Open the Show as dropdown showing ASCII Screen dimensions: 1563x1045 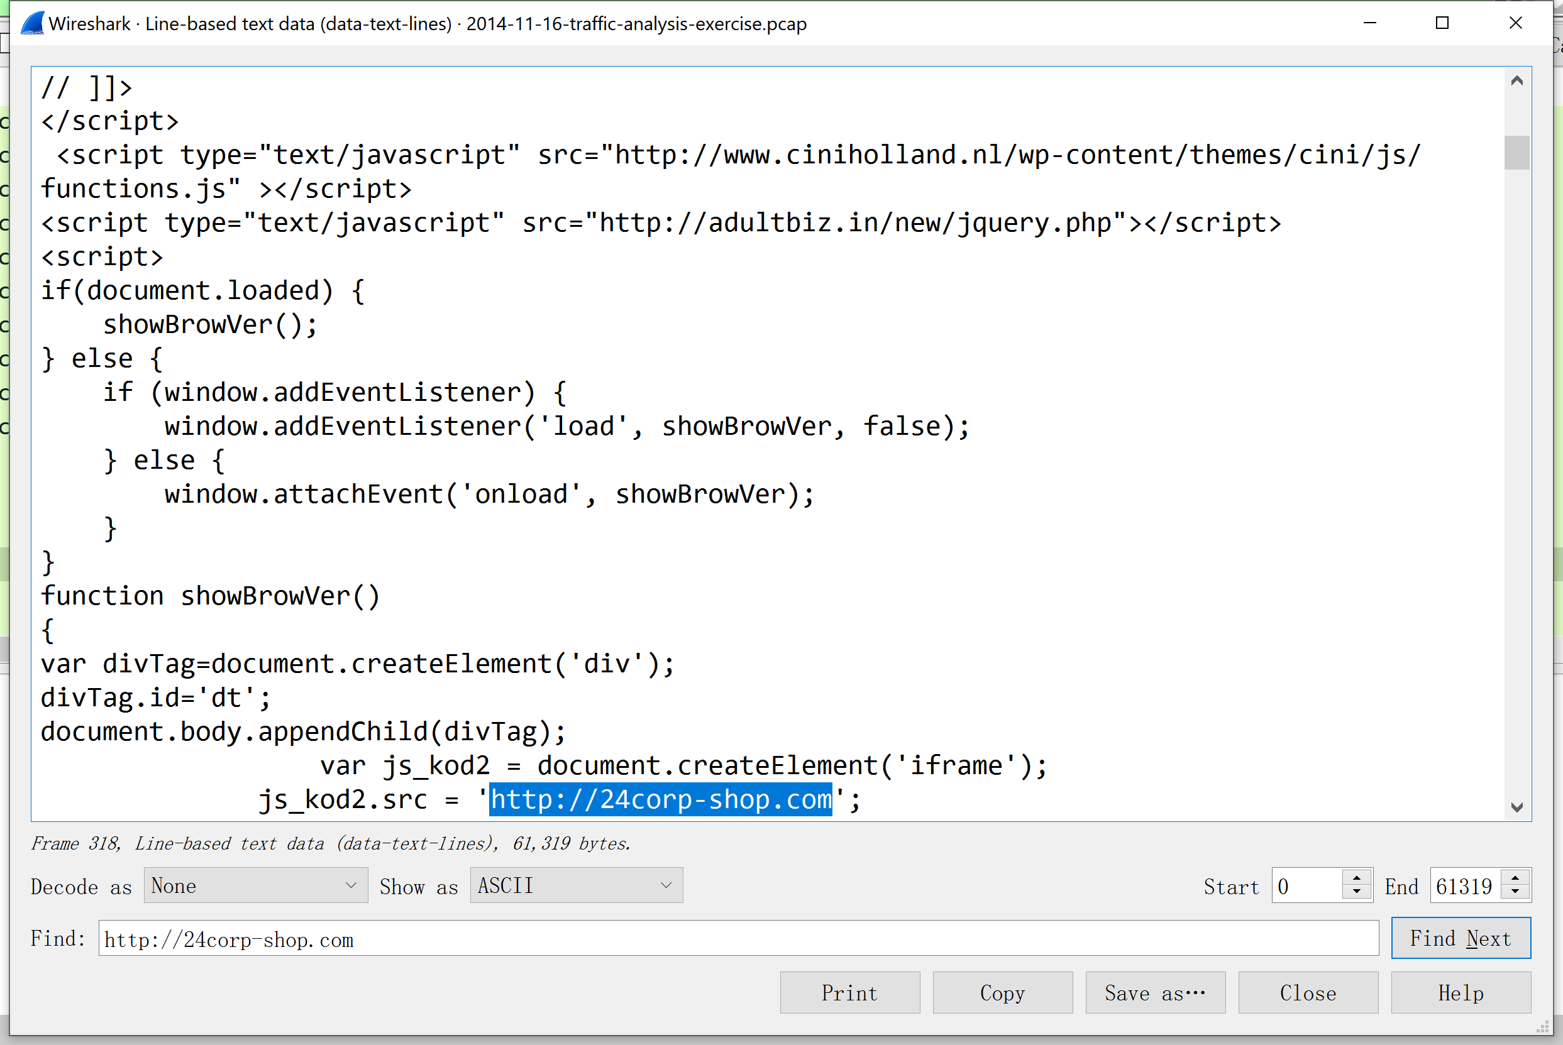click(576, 885)
